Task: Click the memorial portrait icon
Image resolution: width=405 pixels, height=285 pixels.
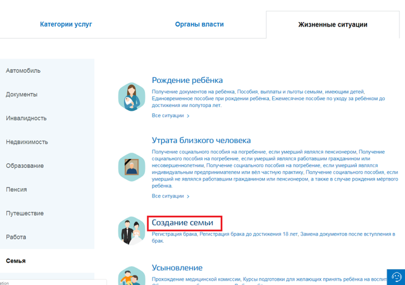Action: tap(132, 167)
